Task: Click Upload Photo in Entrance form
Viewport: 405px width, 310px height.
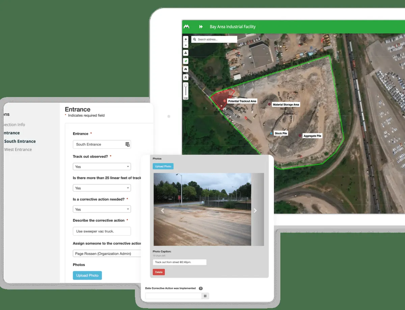Action: click(x=87, y=275)
